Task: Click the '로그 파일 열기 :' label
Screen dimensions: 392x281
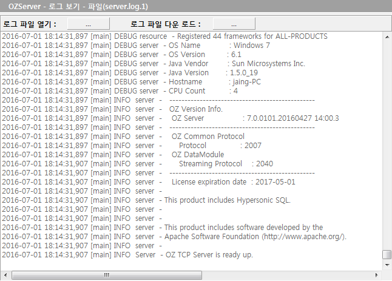Action: (x=30, y=24)
